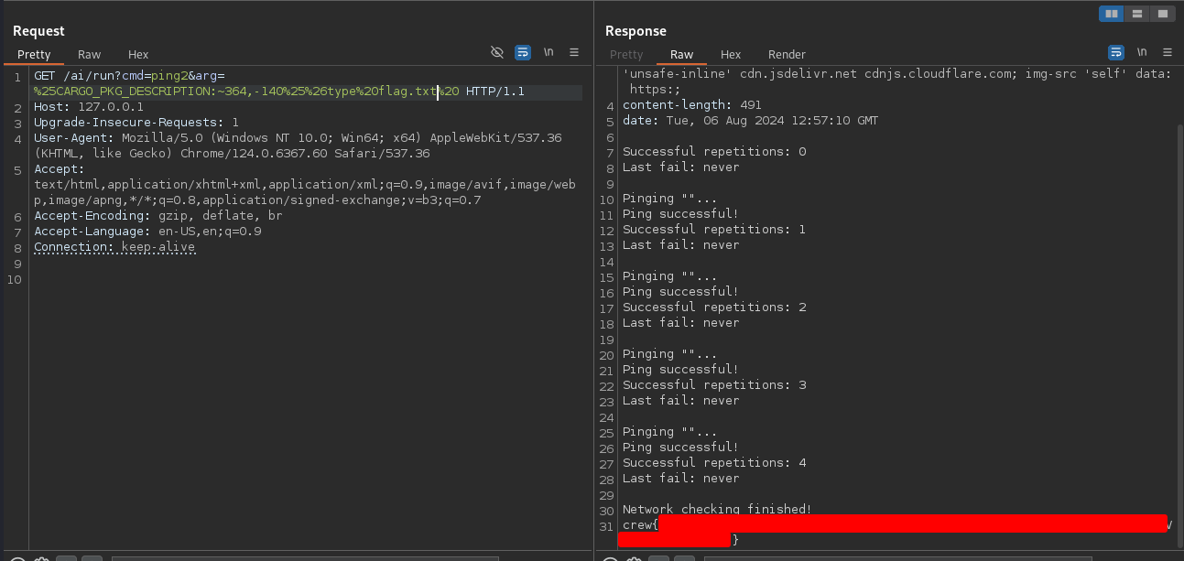1184x561 pixels.
Task: Click the 'Connection: keep-alive' header line
Action: (x=114, y=247)
